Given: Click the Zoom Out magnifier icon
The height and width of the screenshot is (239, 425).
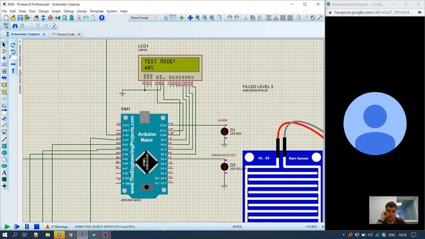Looking at the screenshot, I should (205, 18).
